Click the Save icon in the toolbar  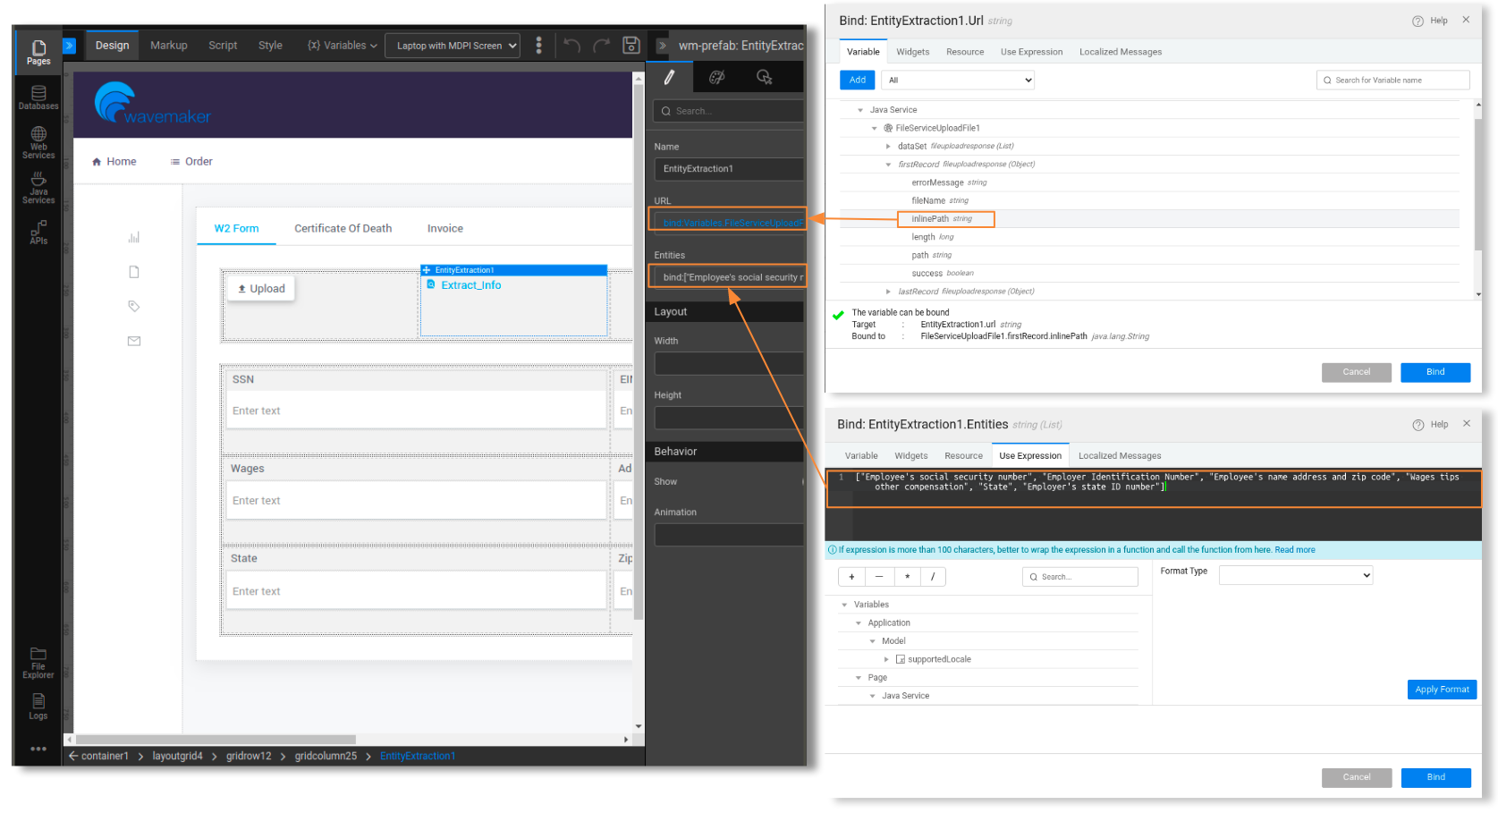coord(631,46)
